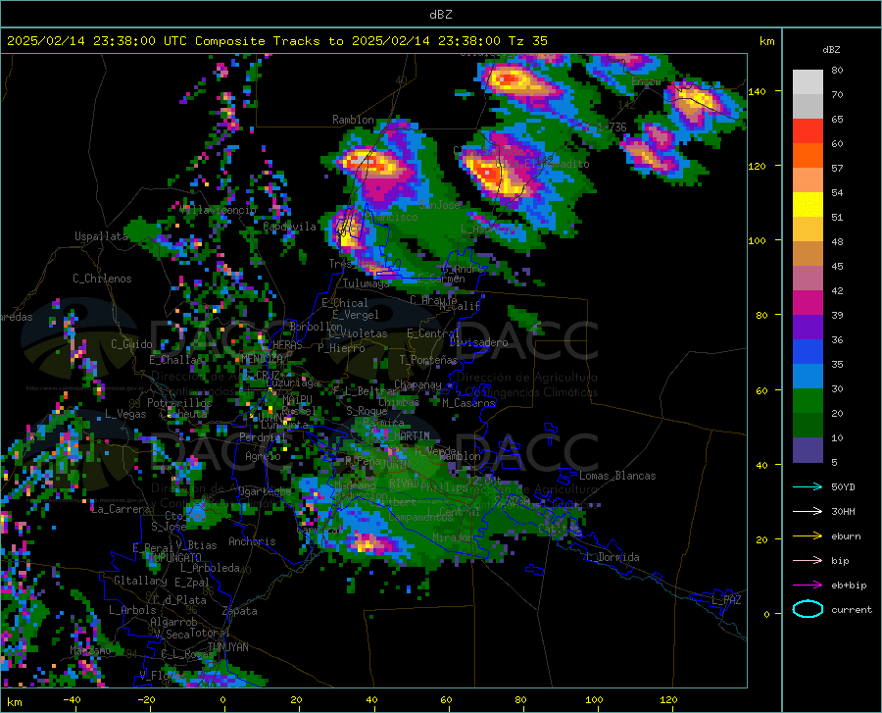Click the S_MARTIN place label
This screenshot has height=713, width=882.
click(406, 435)
